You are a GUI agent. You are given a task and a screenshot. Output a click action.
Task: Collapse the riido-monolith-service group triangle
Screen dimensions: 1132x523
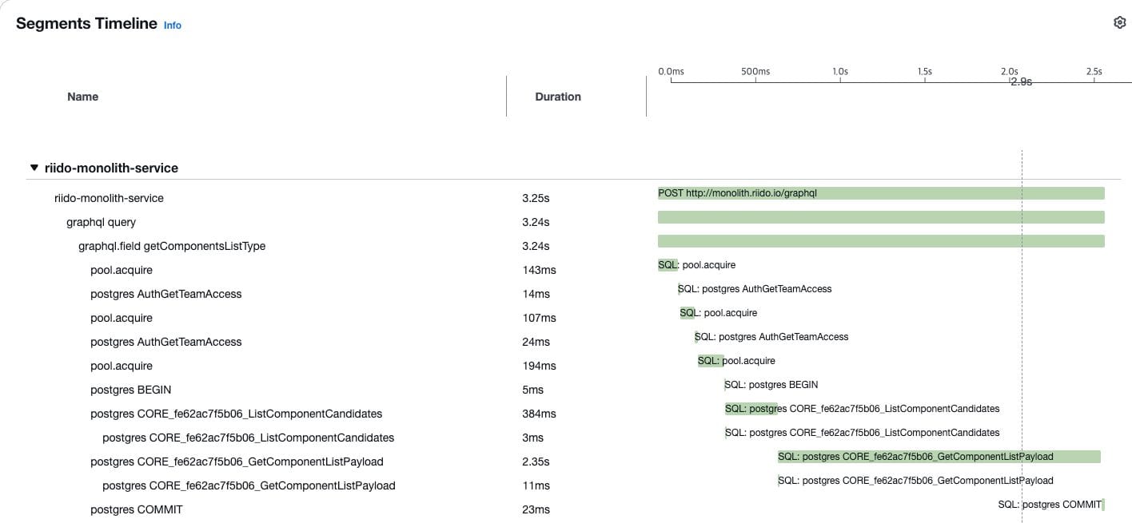coord(34,168)
